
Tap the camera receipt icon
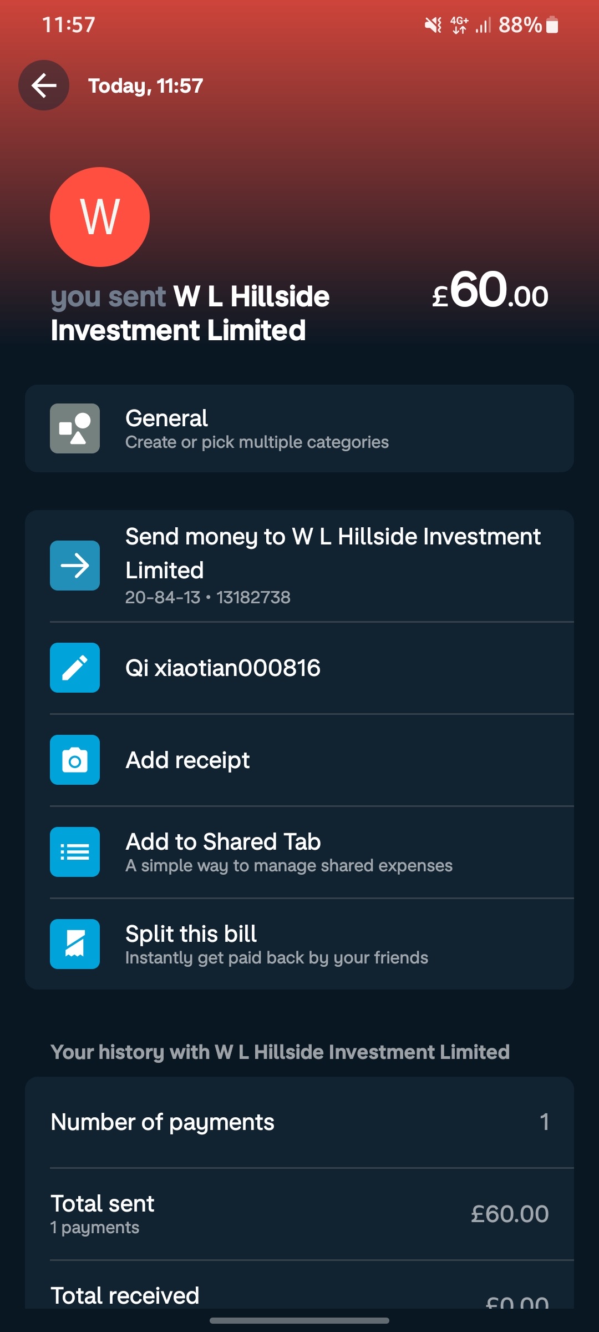pyautogui.click(x=75, y=760)
